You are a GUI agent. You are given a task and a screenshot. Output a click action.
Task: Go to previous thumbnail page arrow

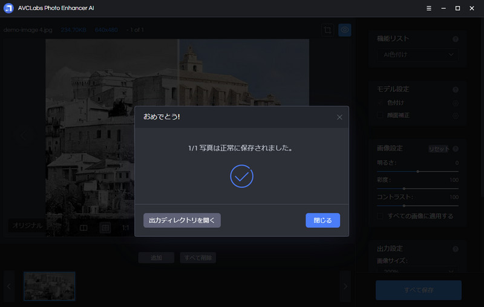[9, 286]
